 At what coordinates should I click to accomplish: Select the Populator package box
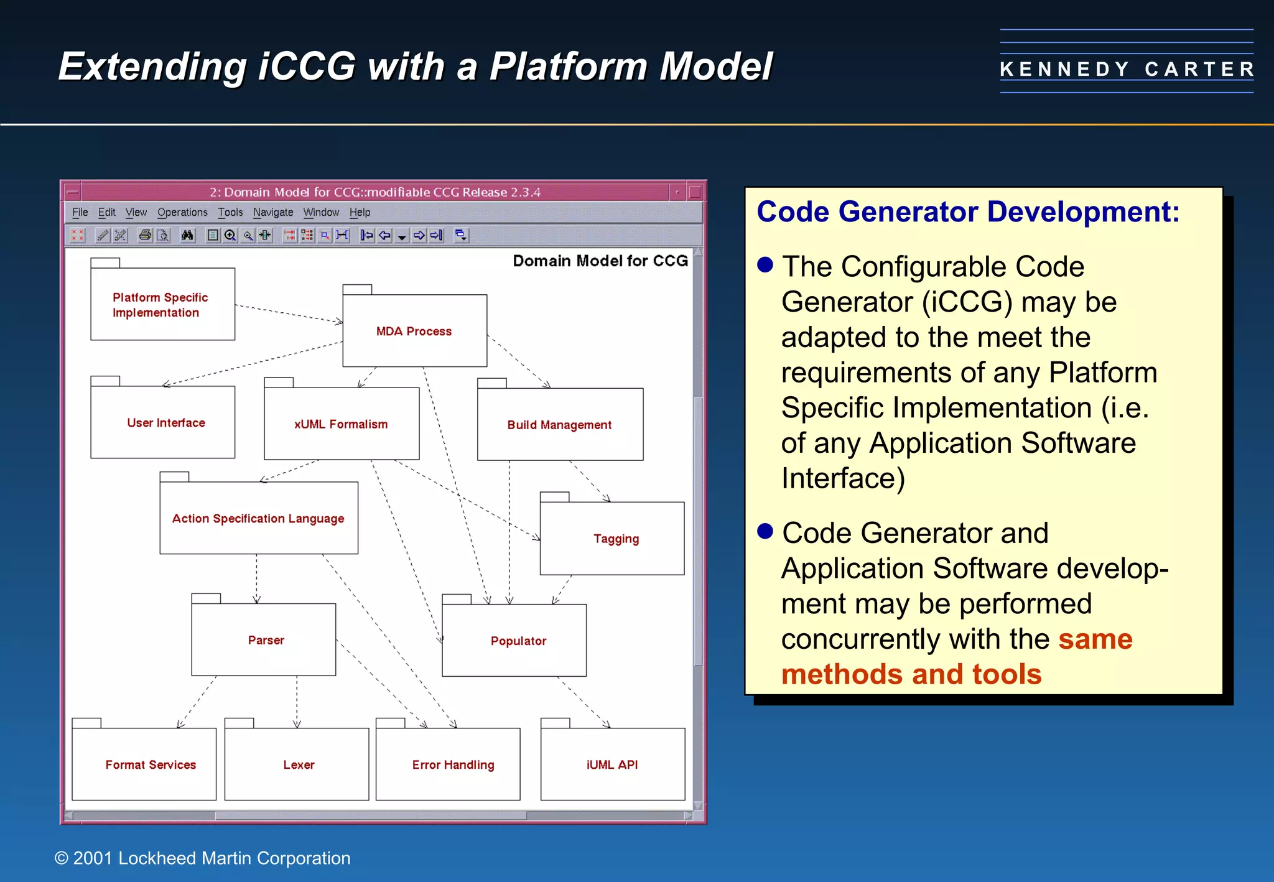point(514,641)
